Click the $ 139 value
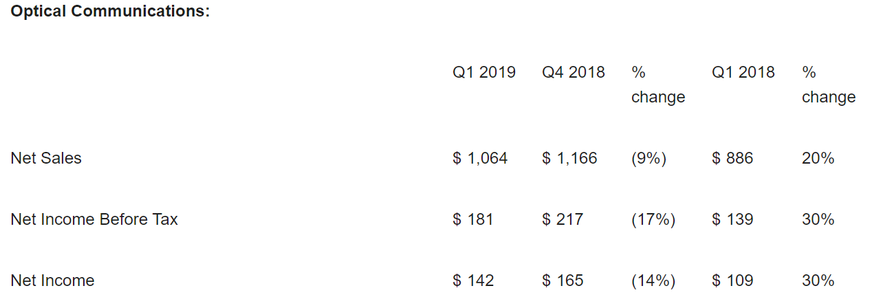The height and width of the screenshot is (297, 872). click(x=732, y=219)
